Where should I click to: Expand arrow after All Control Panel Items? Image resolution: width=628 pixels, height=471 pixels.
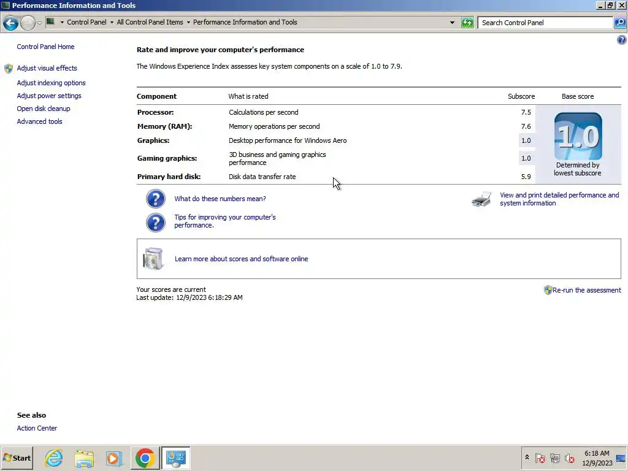click(188, 23)
